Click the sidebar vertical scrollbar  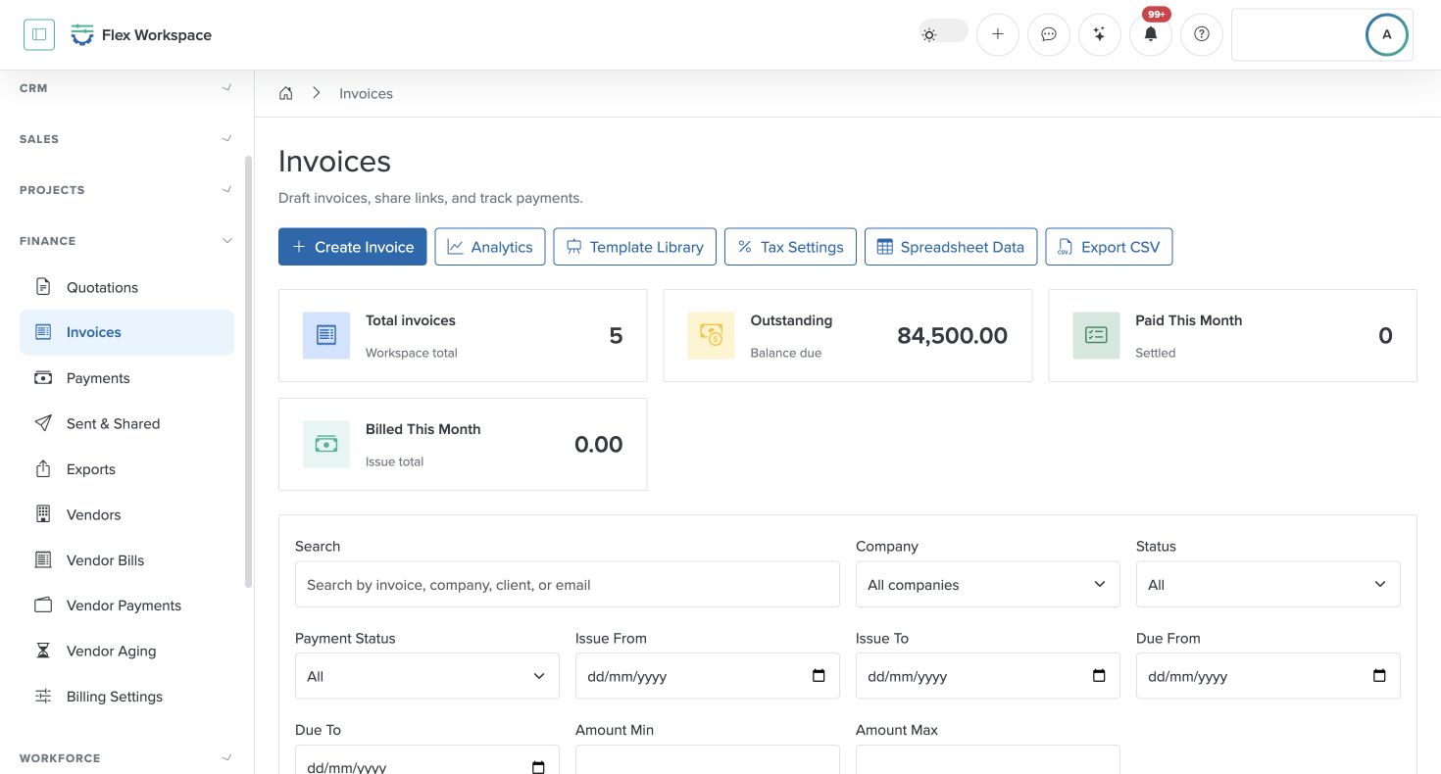248,372
